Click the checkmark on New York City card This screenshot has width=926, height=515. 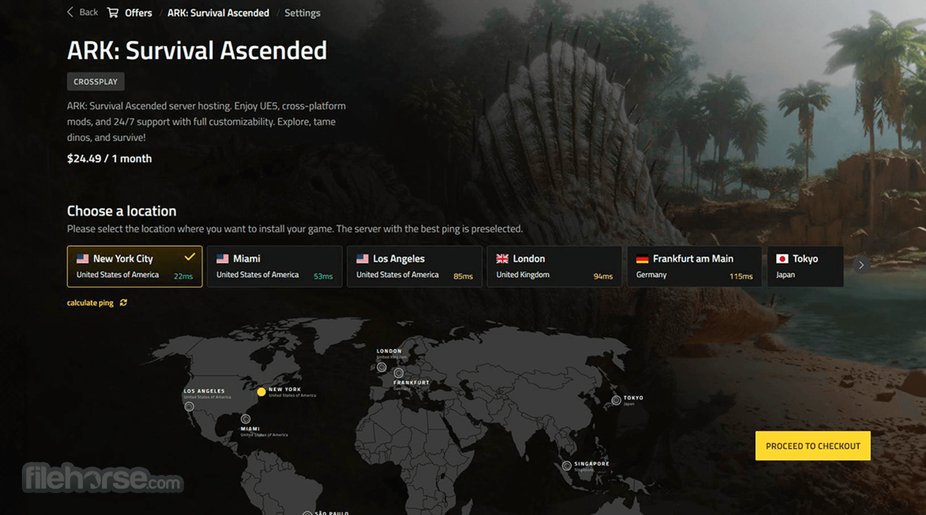point(189,257)
